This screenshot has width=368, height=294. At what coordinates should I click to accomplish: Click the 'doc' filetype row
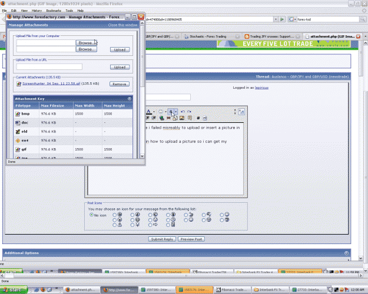click(x=73, y=123)
